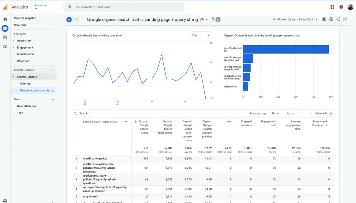Open the Retention report
356x203 pixels.
(x=23, y=61)
